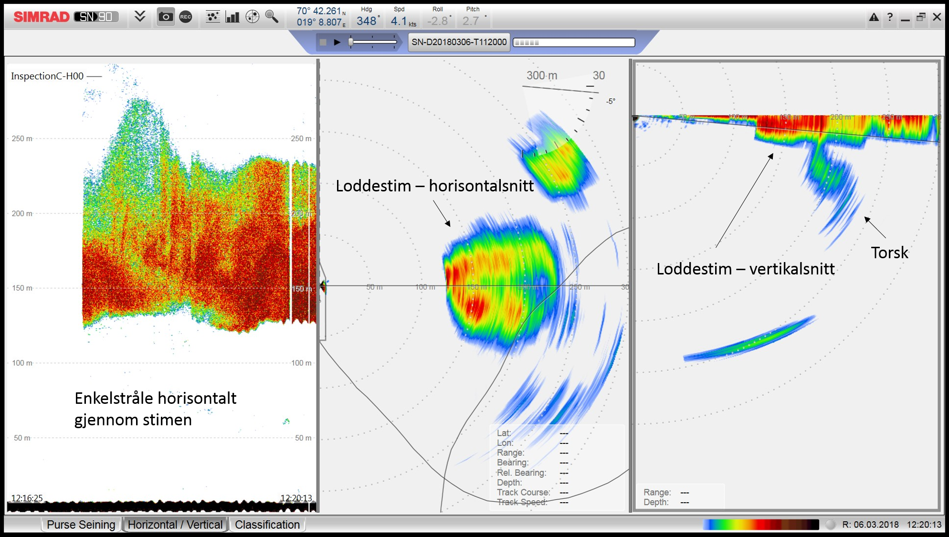Screen dimensions: 949x537
Task: Click the vessel symbol in horizontal view
Action: (x=323, y=286)
